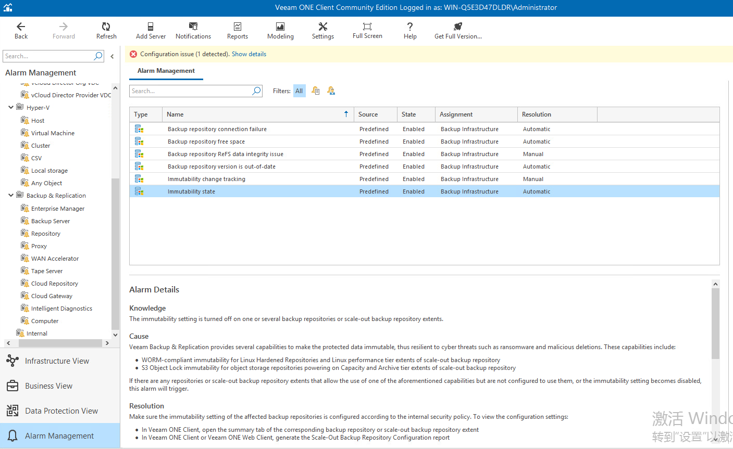Select Cloud Gateway tree item
This screenshot has width=733, height=449.
(x=52, y=296)
